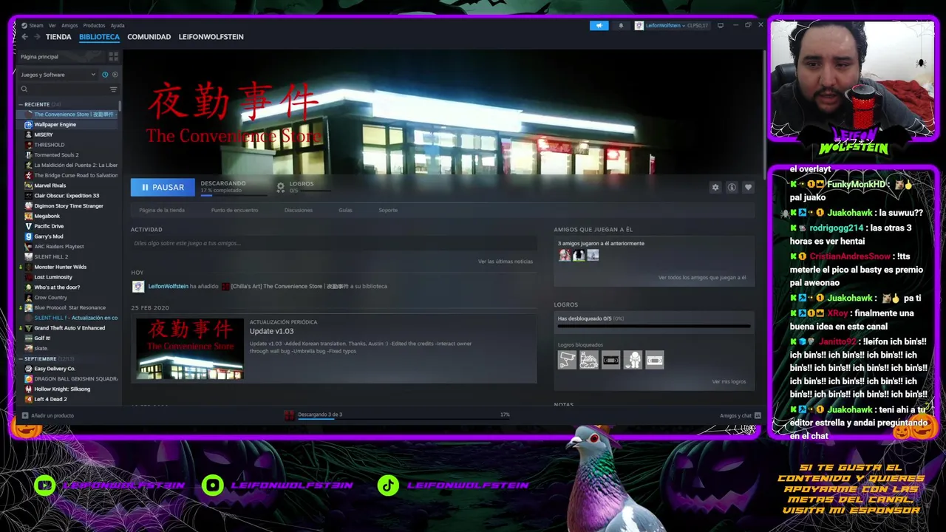Open the LEIFONWOLFSTEIN profile tab

tap(211, 37)
